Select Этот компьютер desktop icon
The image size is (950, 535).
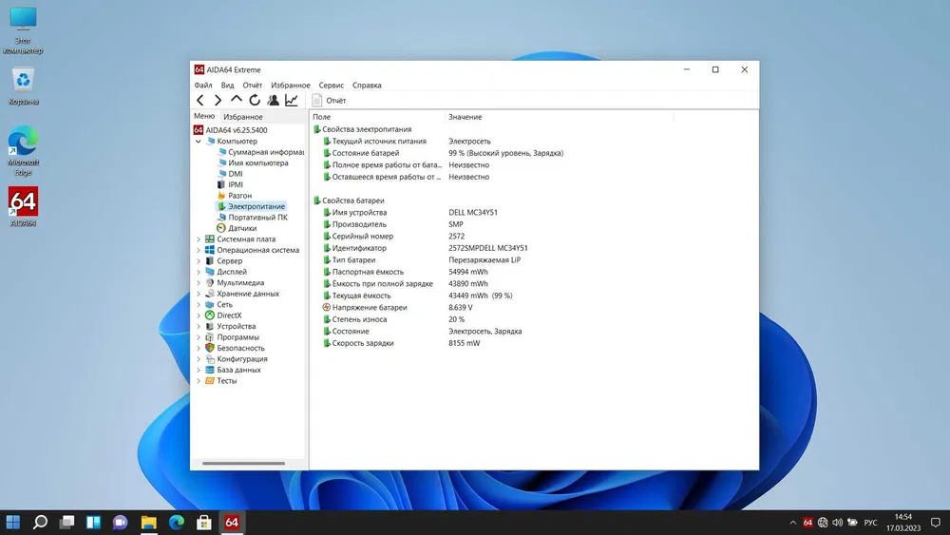point(23,29)
